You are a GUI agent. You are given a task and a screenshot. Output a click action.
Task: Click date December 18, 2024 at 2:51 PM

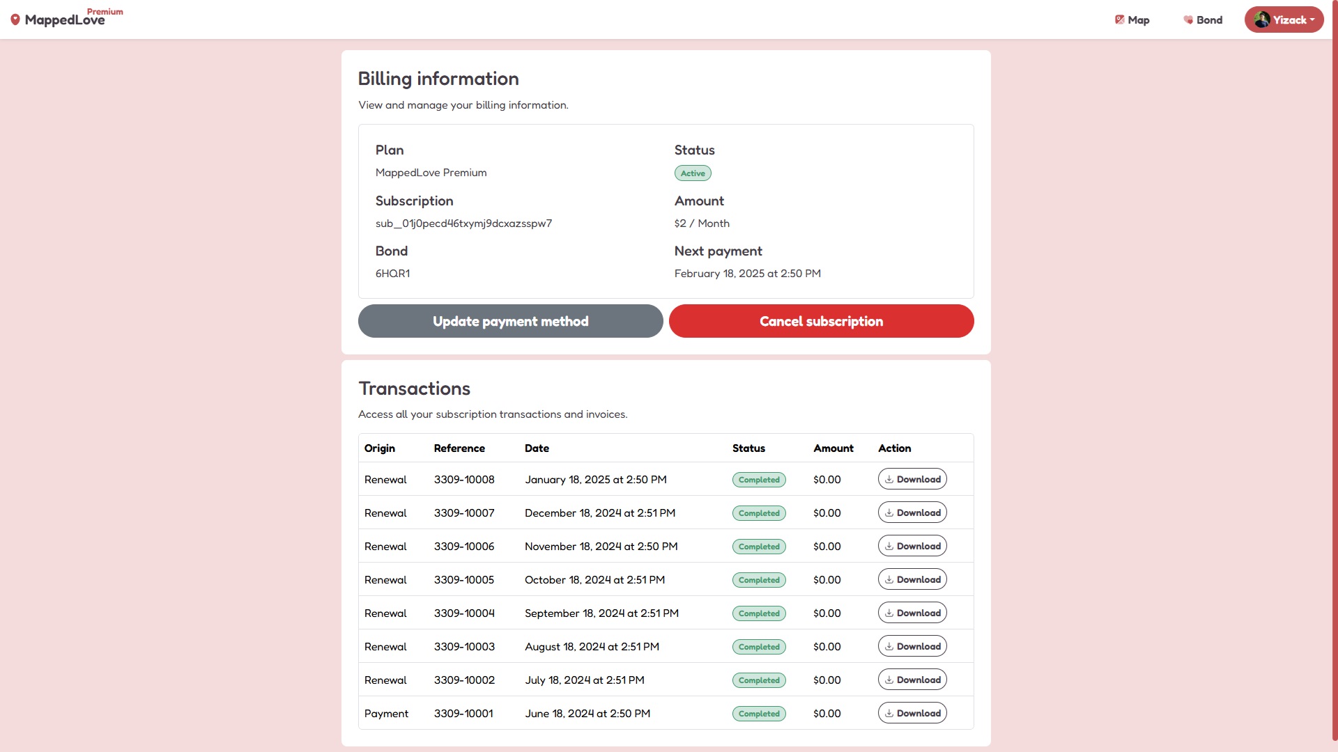pyautogui.click(x=600, y=513)
